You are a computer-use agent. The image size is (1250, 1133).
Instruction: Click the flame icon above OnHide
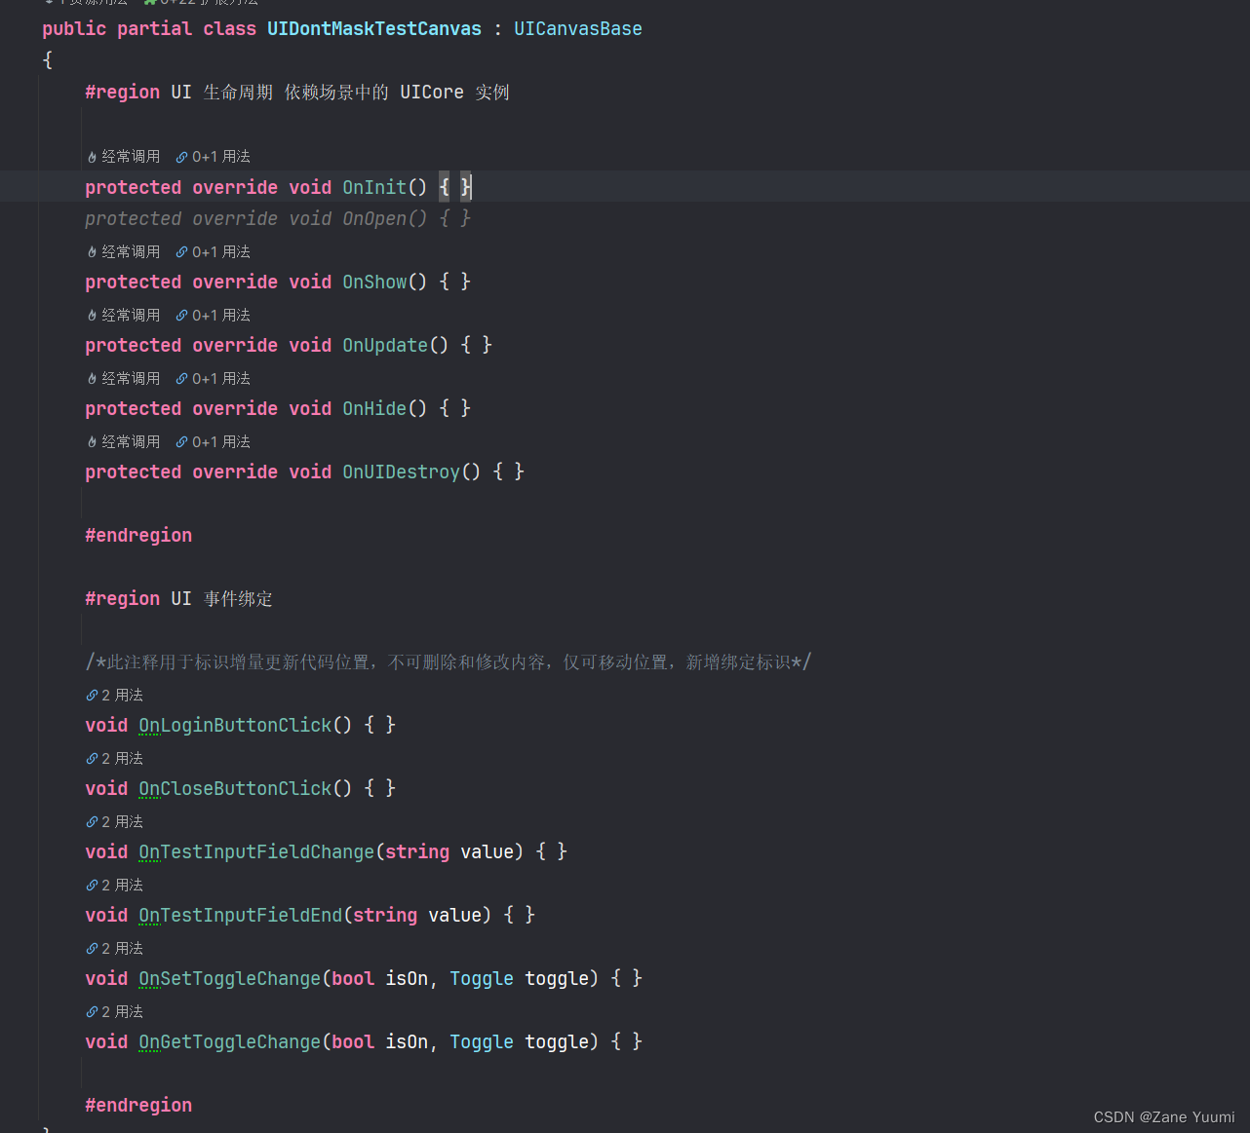coord(92,379)
